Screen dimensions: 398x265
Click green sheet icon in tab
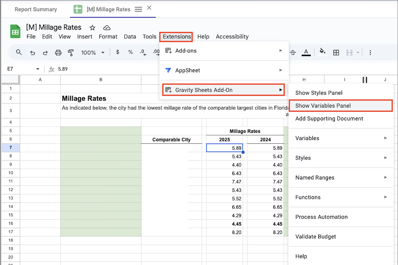(78, 9)
